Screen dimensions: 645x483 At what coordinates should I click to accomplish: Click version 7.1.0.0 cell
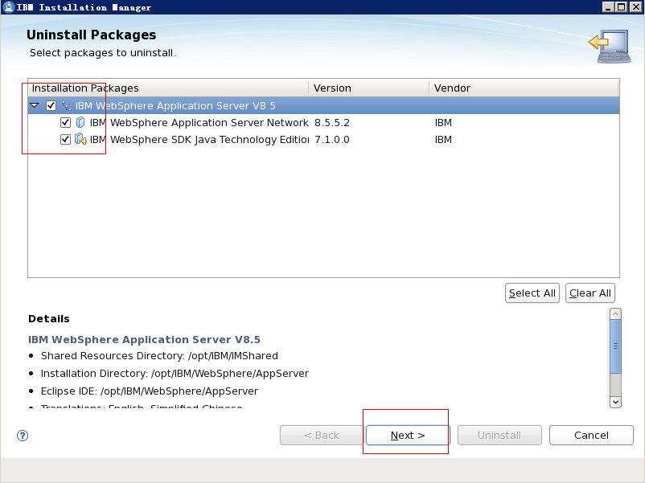pos(332,139)
